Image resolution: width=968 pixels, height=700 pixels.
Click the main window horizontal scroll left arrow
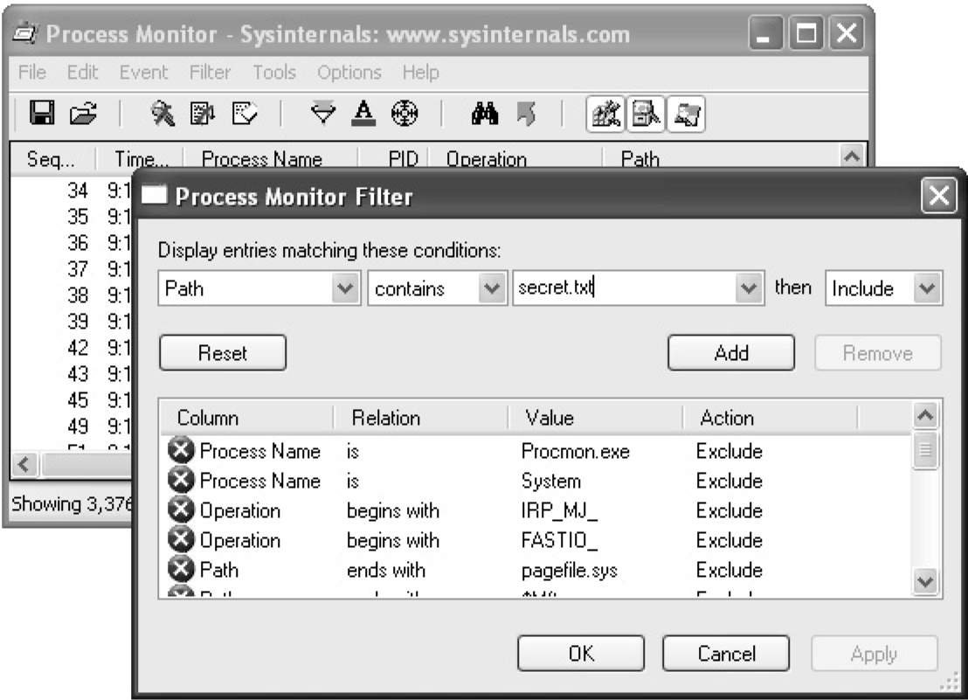click(x=24, y=464)
